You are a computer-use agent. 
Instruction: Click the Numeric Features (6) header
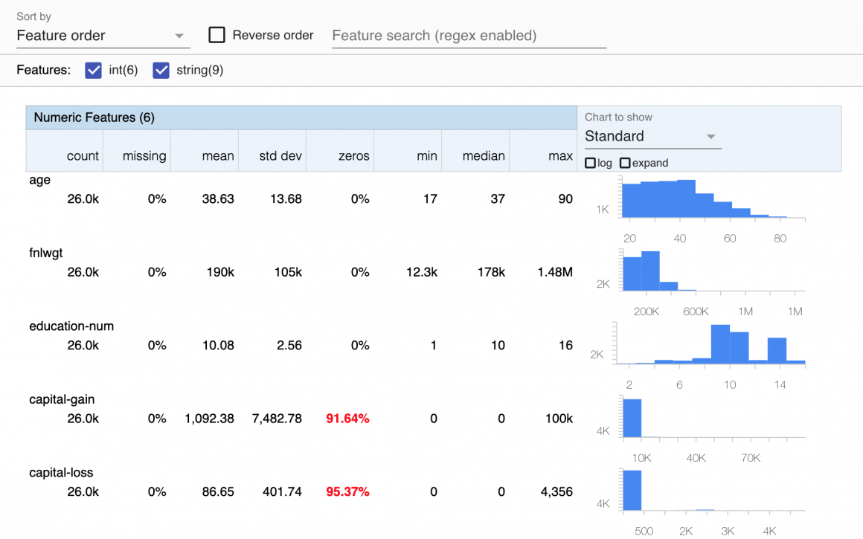pos(94,117)
